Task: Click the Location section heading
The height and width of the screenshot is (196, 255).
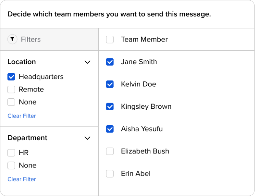Action: click(22, 62)
